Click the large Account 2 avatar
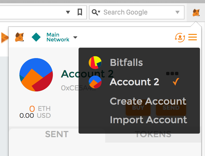The image size is (205, 156). [x=36, y=75]
